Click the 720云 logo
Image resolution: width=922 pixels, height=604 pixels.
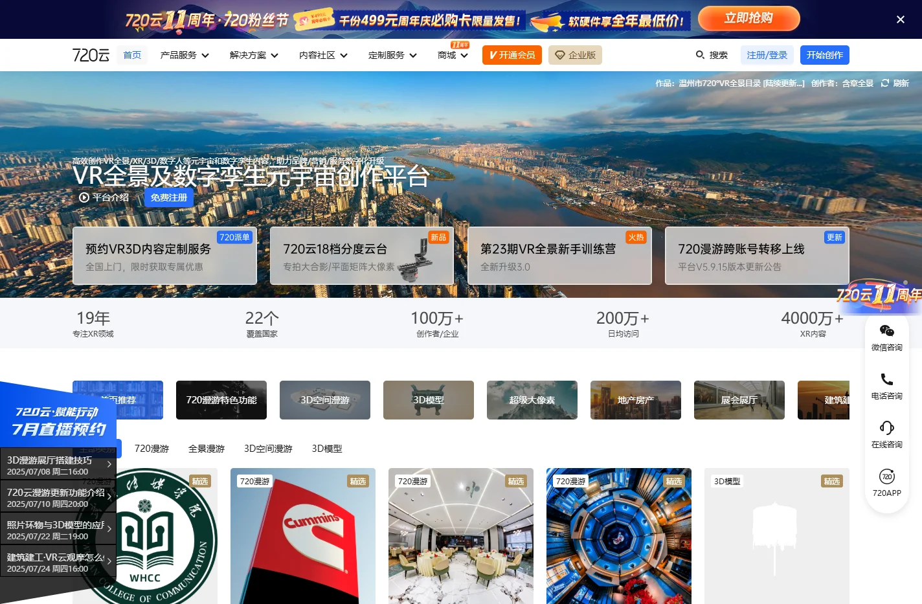(91, 55)
